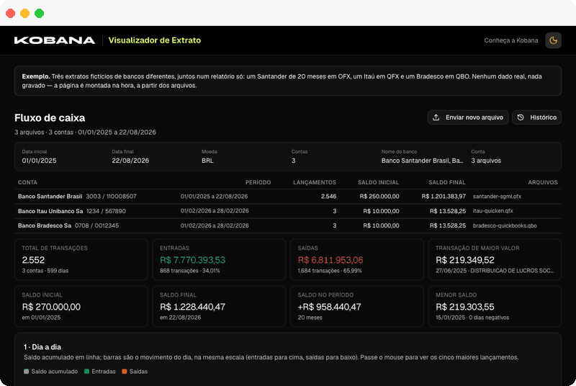
Task: Click the clock icon in Histórico
Action: tap(521, 117)
